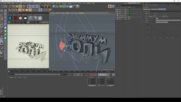Viewport: 181px width, 102px height.
Task: Click the green gear icon in Live Viewer
Action: tap(9, 22)
